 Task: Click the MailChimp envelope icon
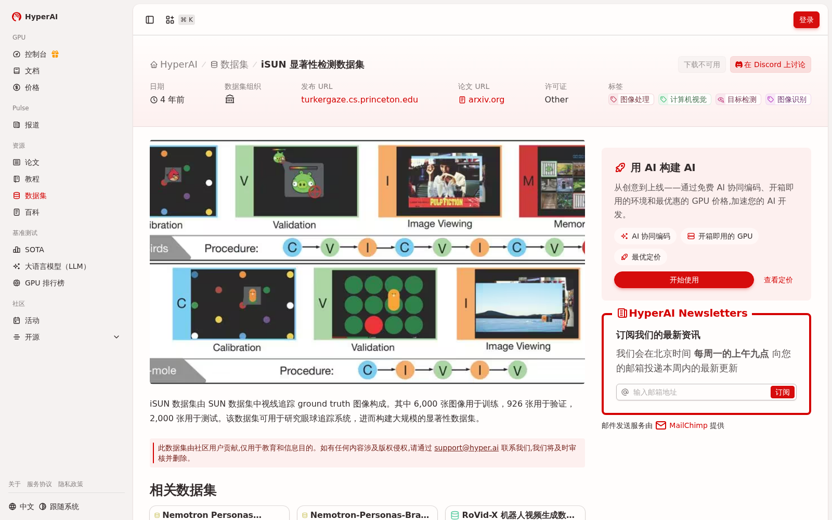tap(661, 425)
